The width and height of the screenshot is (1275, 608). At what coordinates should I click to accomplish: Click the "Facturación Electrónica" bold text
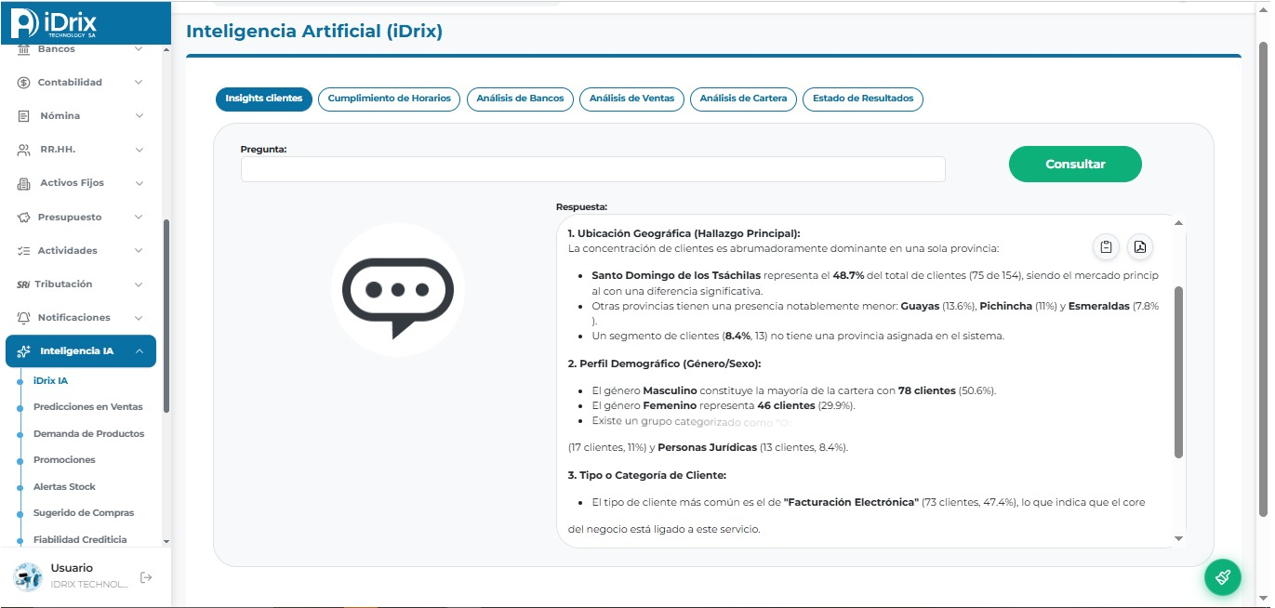coord(852,502)
